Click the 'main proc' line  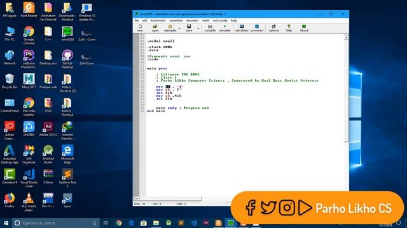pyautogui.click(x=157, y=68)
